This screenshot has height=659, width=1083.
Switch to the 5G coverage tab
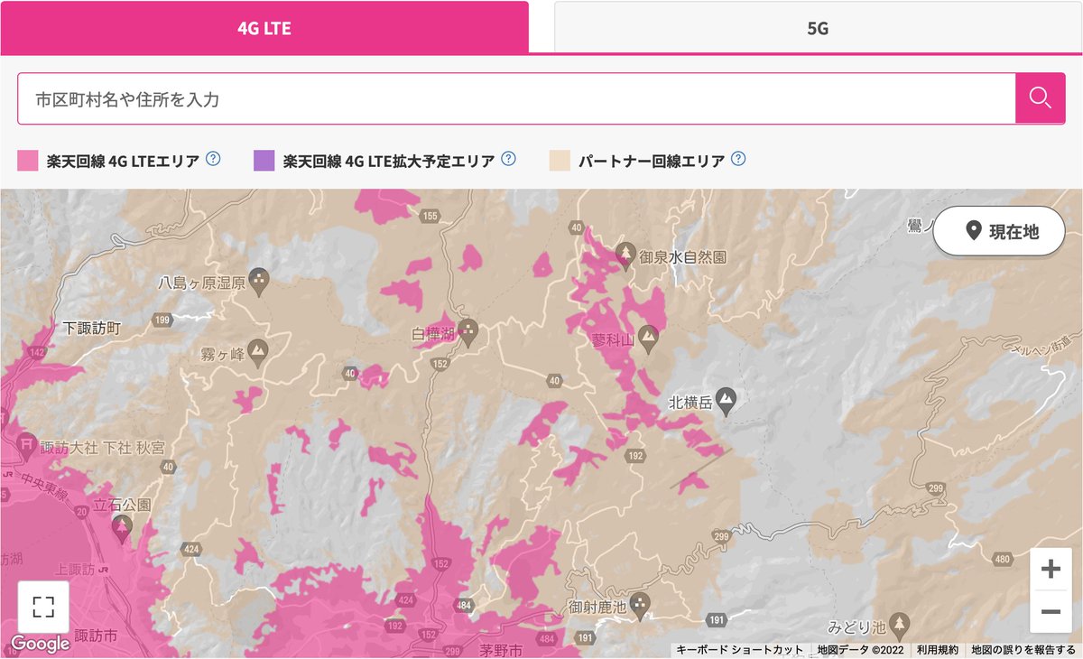[818, 27]
